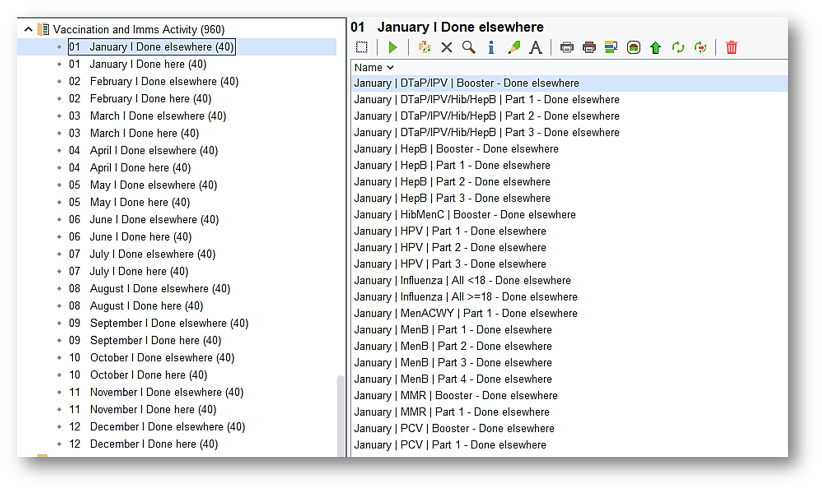Open the '09 September | Done here (40)' folder
The height and width of the screenshot is (491, 822).
pyautogui.click(x=145, y=340)
